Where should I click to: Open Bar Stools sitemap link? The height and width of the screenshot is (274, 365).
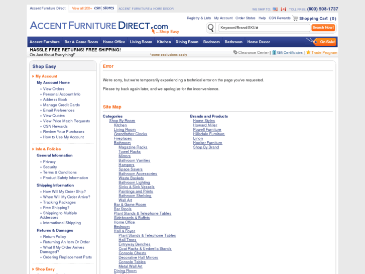point(123,209)
